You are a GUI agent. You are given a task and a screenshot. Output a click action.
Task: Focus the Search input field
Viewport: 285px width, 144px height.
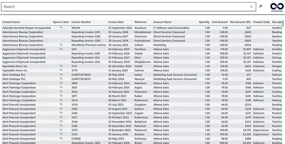point(126,7)
